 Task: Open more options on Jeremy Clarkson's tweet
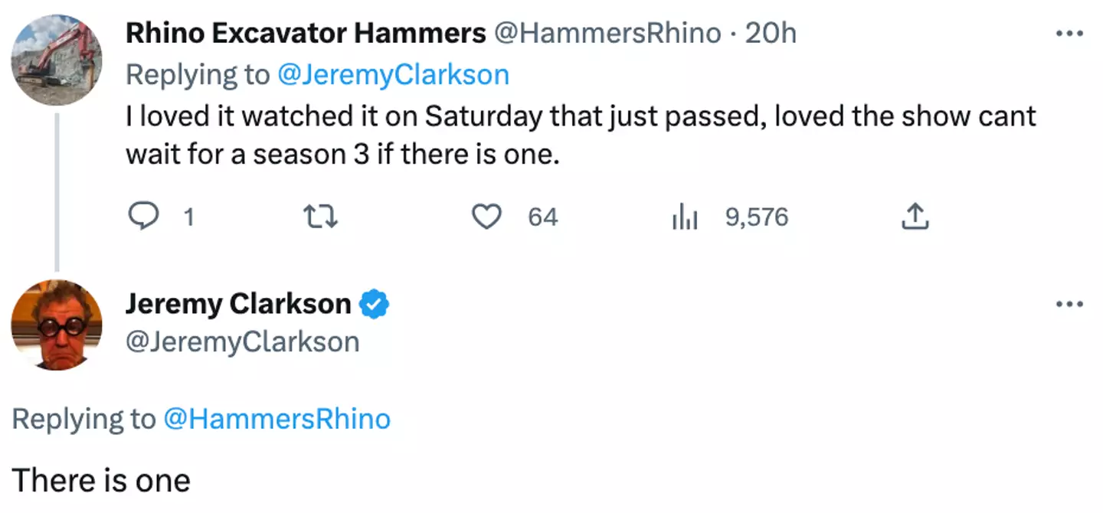1069,304
